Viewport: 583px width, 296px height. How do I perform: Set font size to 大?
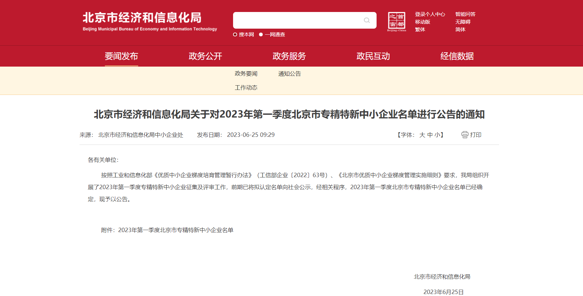422,135
